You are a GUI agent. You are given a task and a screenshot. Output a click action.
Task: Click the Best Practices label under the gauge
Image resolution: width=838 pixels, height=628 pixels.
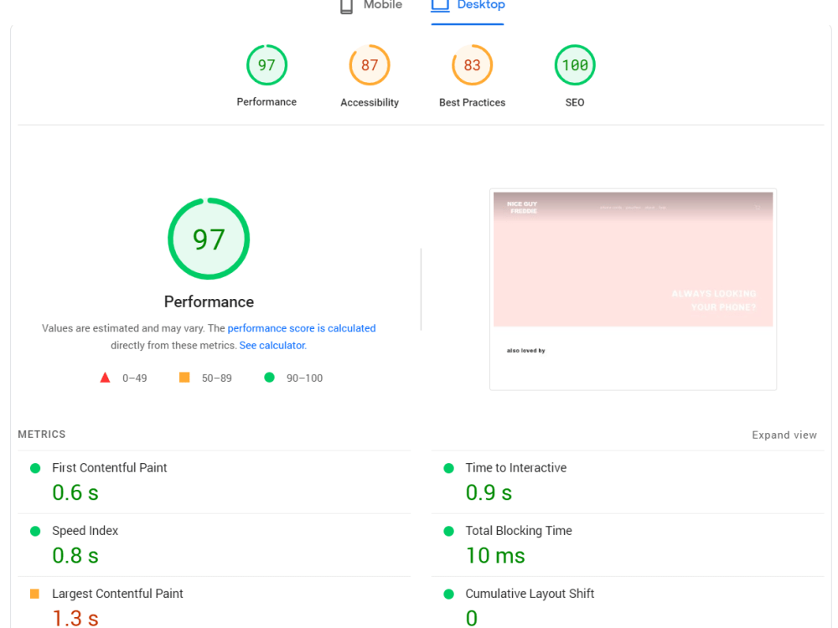472,102
